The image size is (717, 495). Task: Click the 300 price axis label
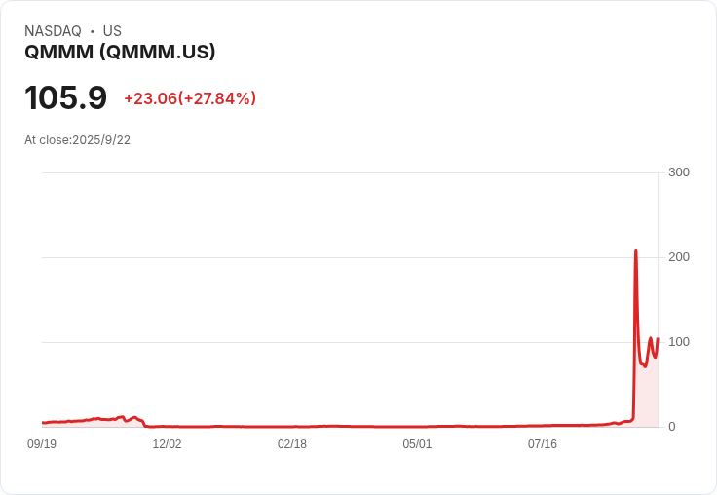click(x=679, y=172)
